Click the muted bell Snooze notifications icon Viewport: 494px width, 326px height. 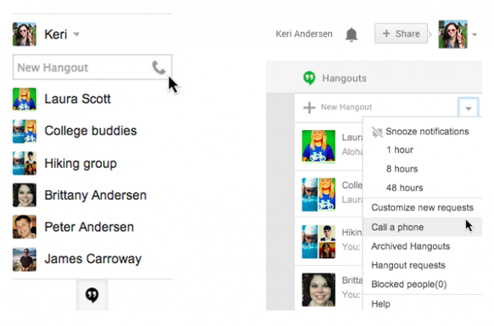click(x=377, y=131)
